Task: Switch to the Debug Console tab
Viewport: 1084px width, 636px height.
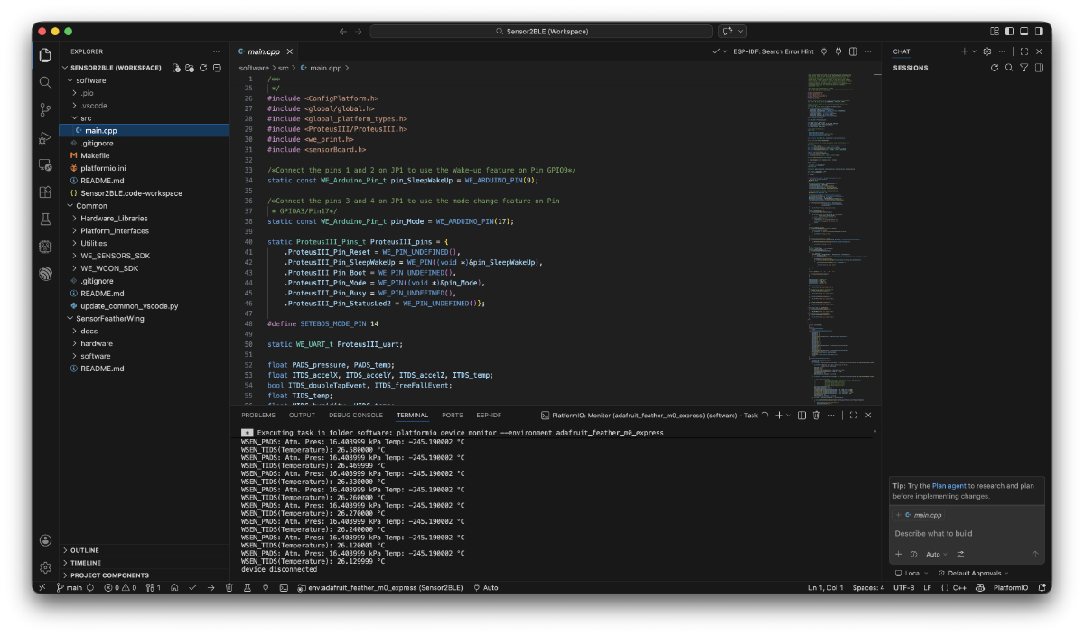Action: (x=356, y=416)
